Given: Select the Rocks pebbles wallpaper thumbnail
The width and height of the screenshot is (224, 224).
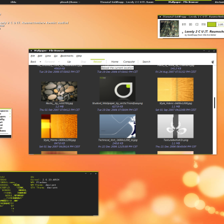Looking at the screenshot, I should coord(59,91).
